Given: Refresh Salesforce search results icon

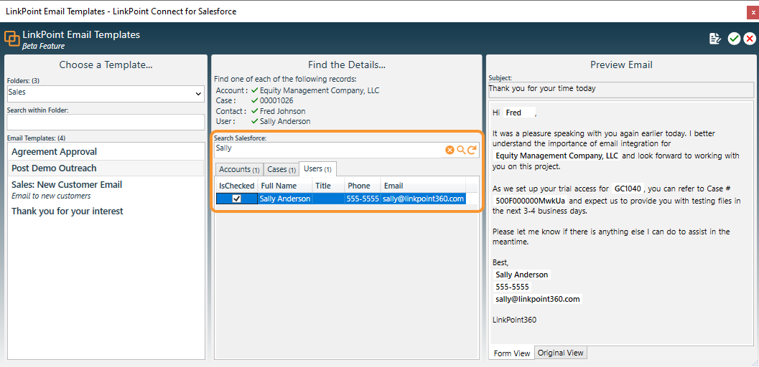Looking at the screenshot, I should coord(472,151).
